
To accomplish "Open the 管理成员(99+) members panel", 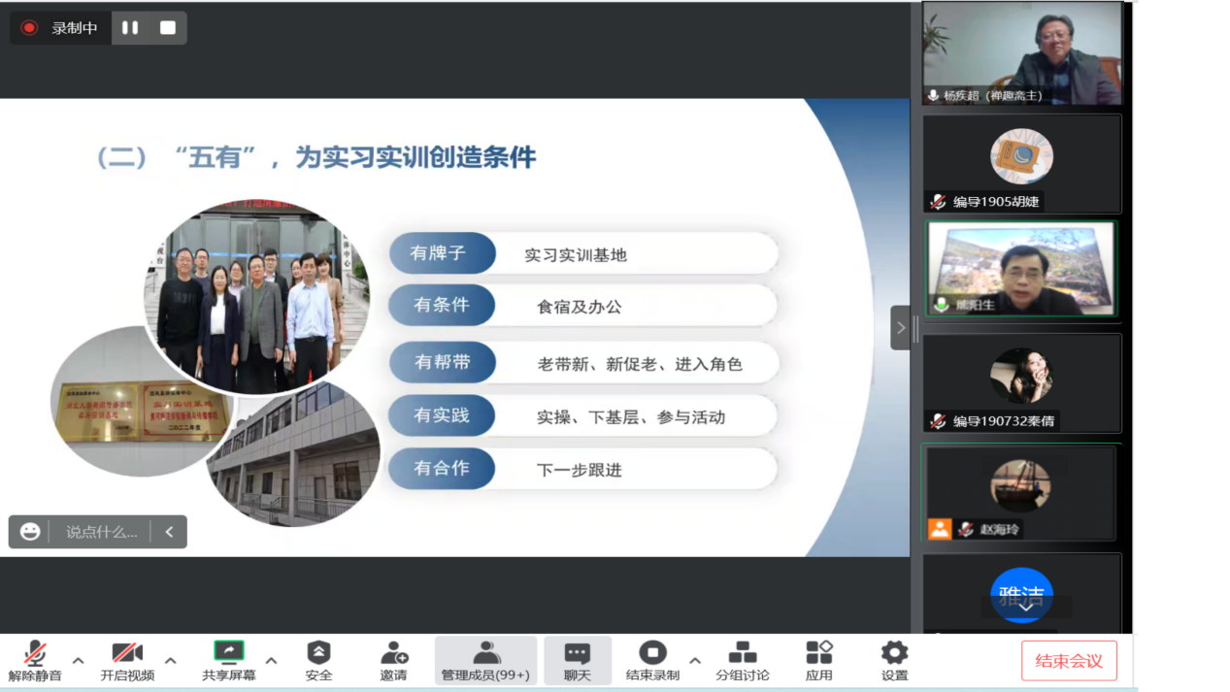I will pos(485,660).
